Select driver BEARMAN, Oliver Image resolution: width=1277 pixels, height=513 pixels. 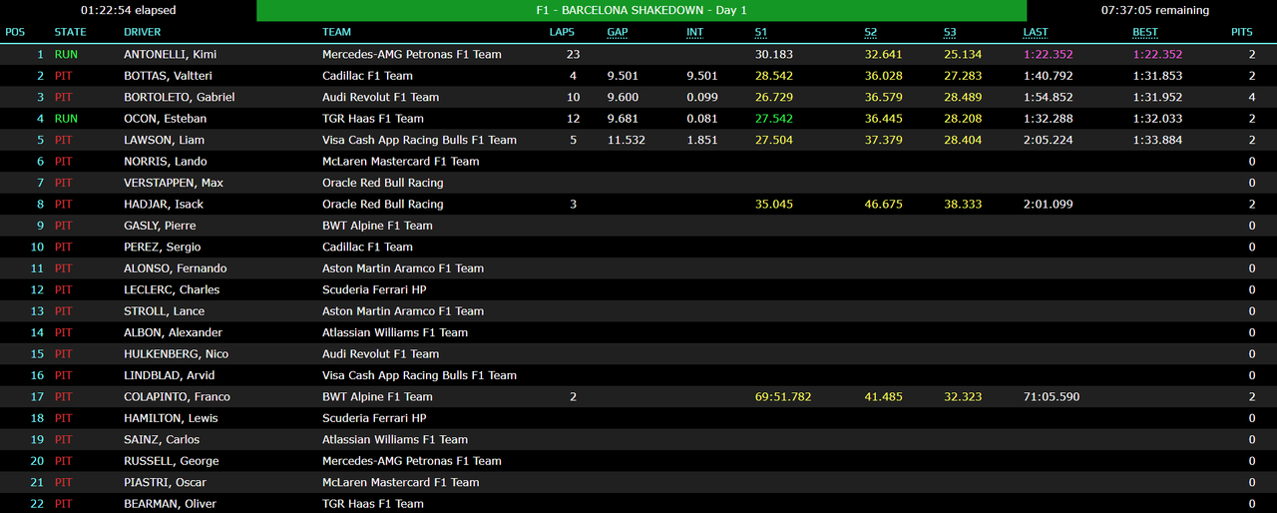pos(171,504)
